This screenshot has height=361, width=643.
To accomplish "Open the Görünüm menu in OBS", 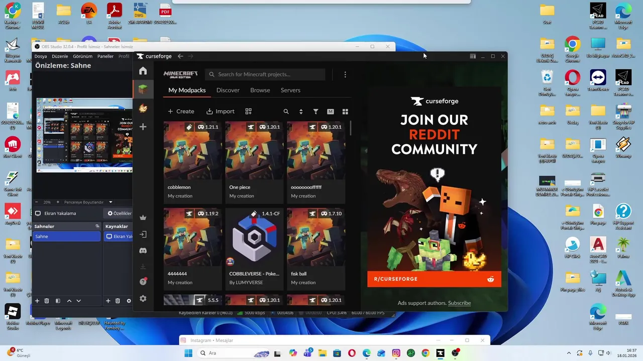I will [x=82, y=56].
